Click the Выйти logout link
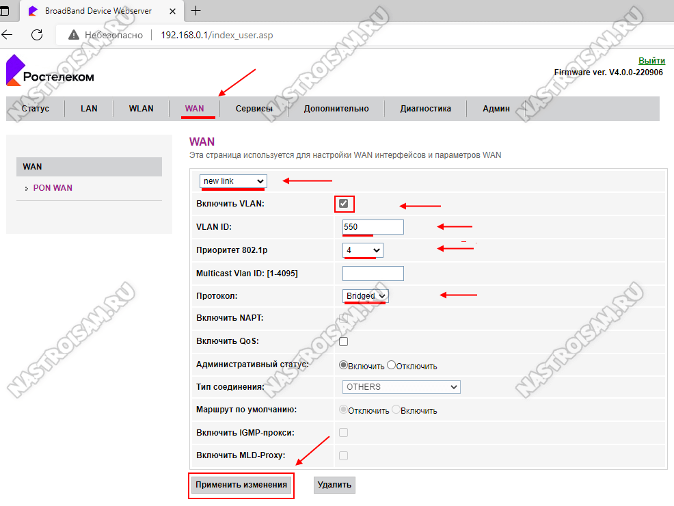This screenshot has width=674, height=506. pyautogui.click(x=651, y=61)
